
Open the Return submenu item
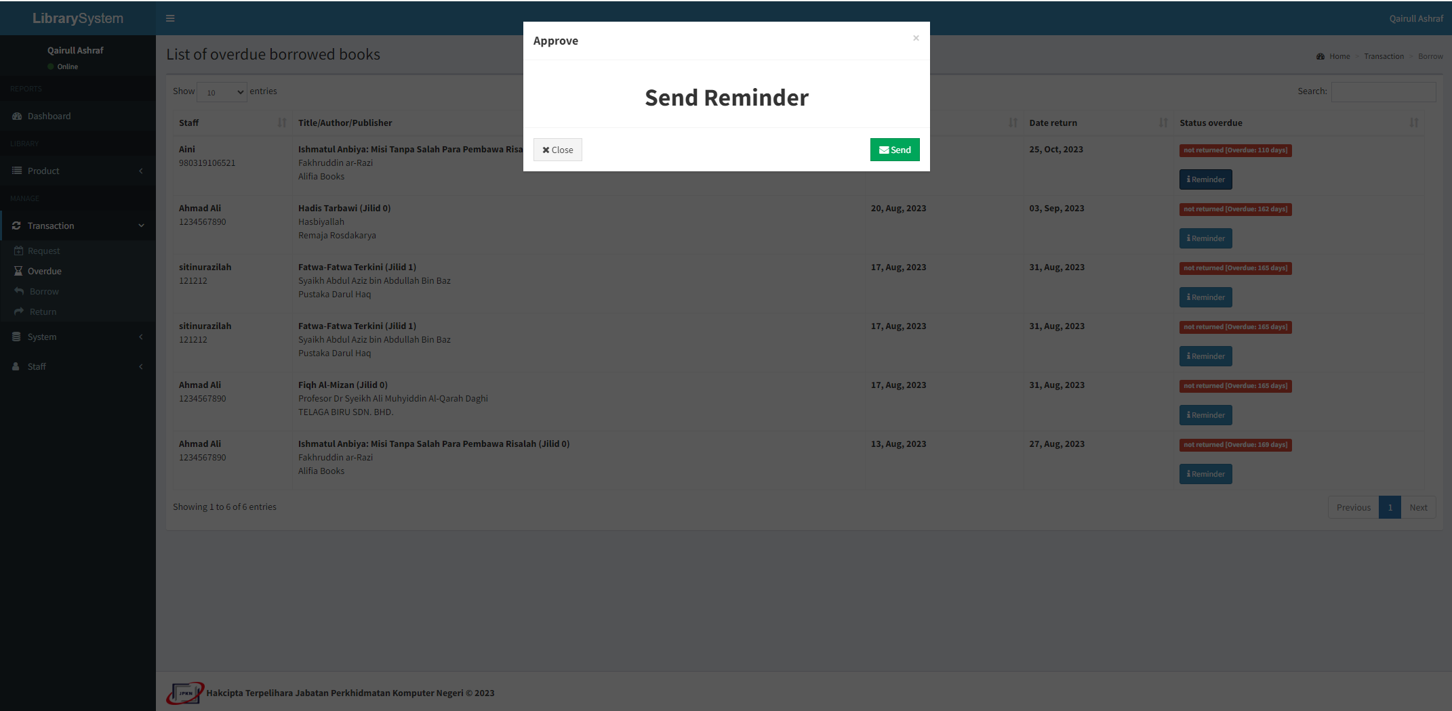point(43,311)
